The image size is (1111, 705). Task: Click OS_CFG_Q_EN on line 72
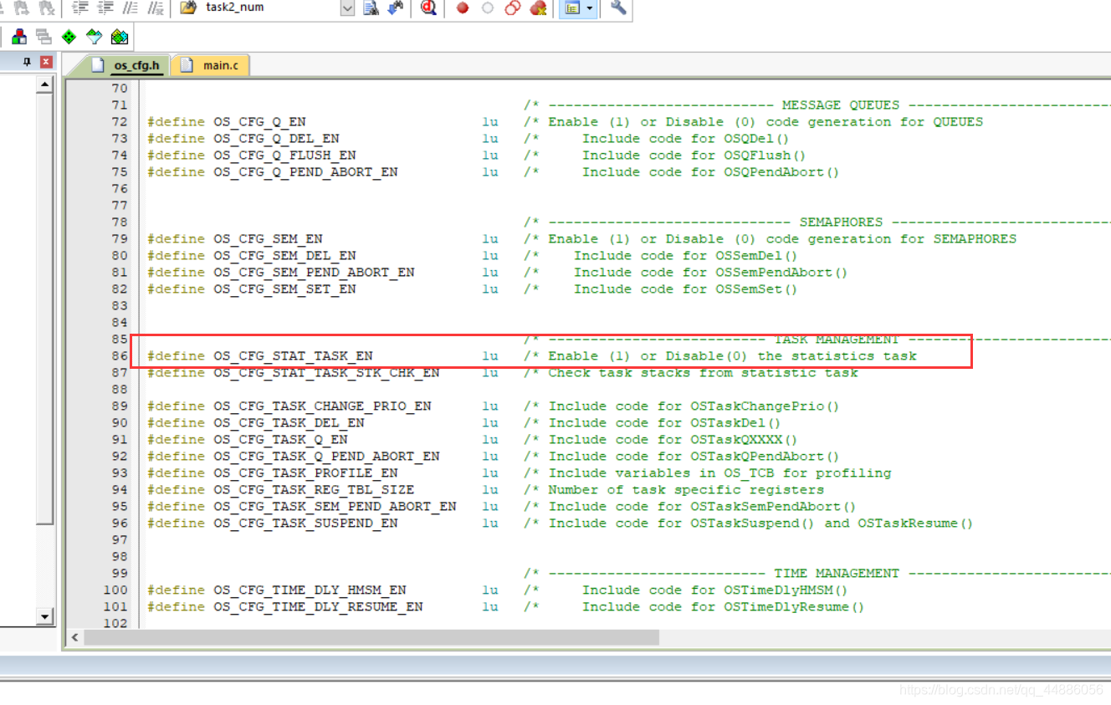click(259, 122)
